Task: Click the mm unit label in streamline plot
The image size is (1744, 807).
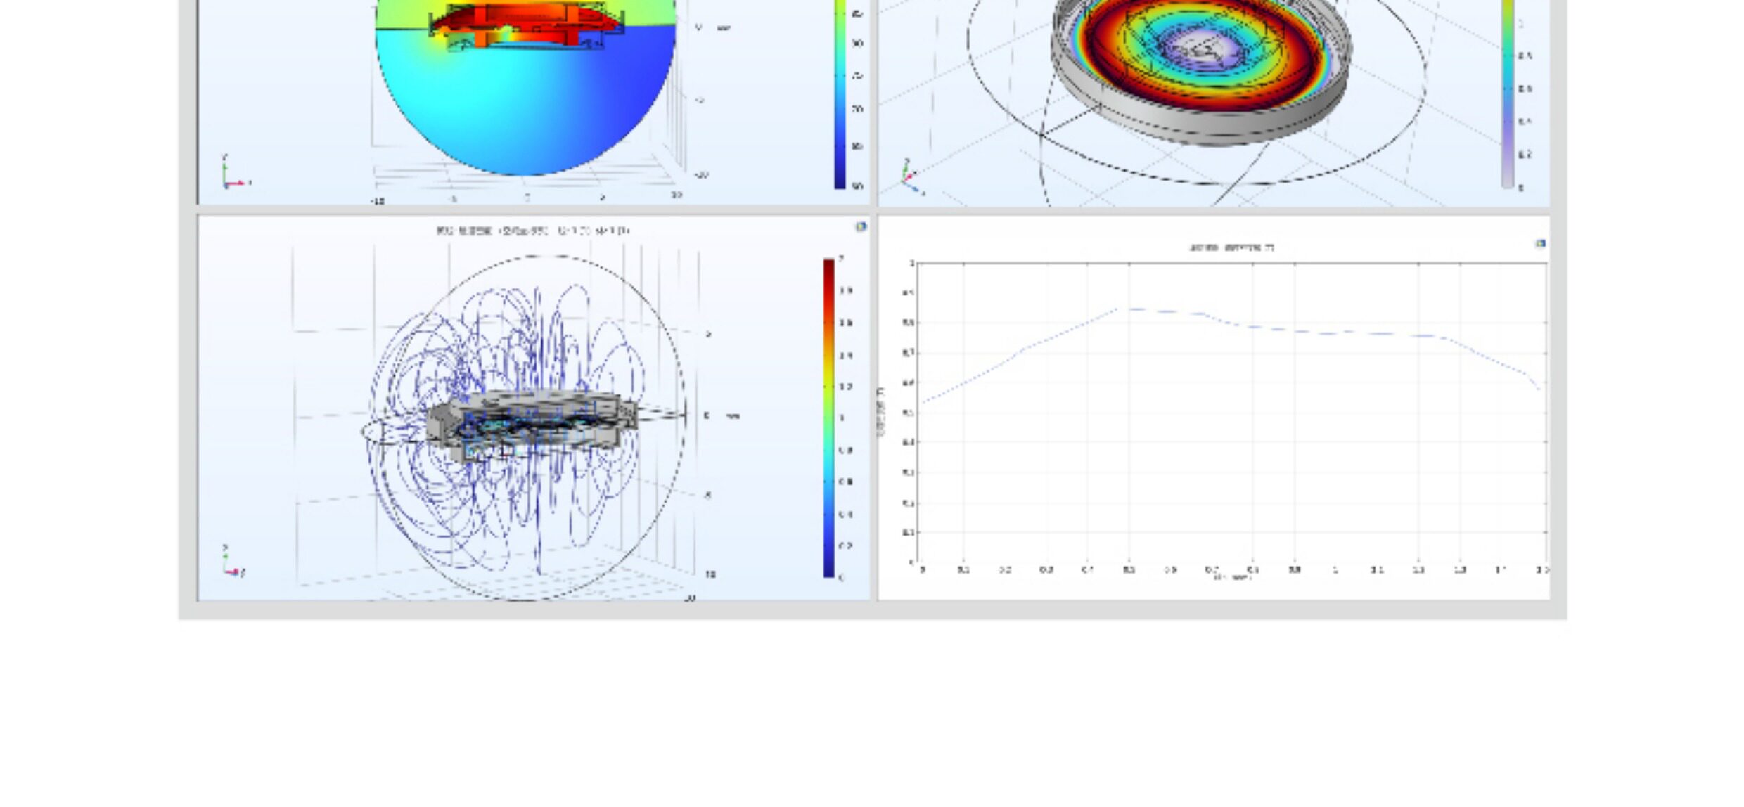Action: click(733, 416)
